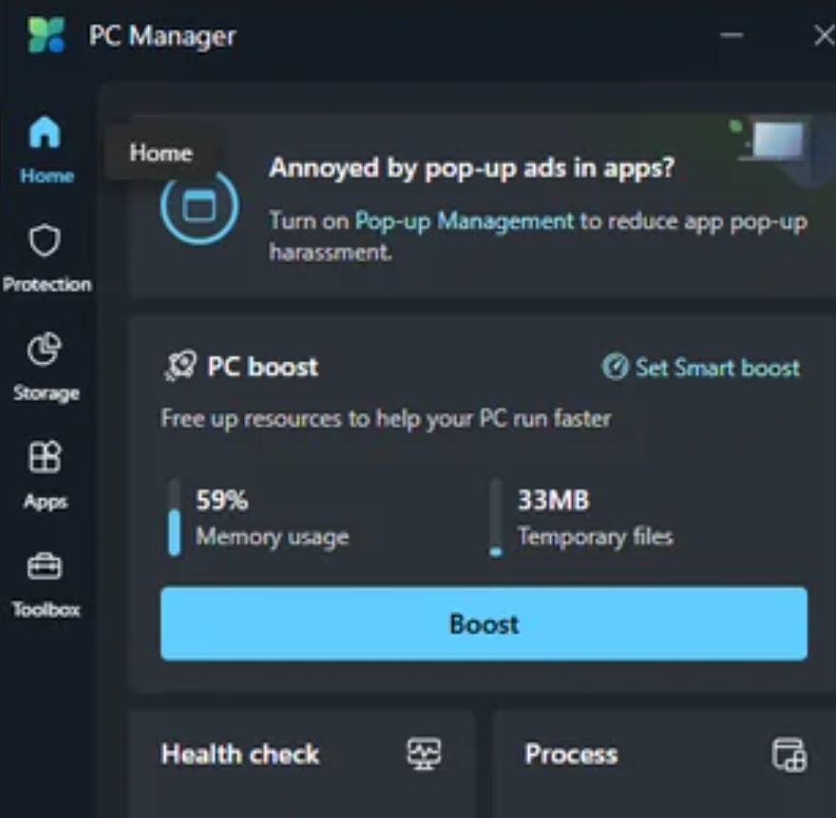Click the blue Boost button
Viewport: 836px width, 818px height.
coord(484,624)
